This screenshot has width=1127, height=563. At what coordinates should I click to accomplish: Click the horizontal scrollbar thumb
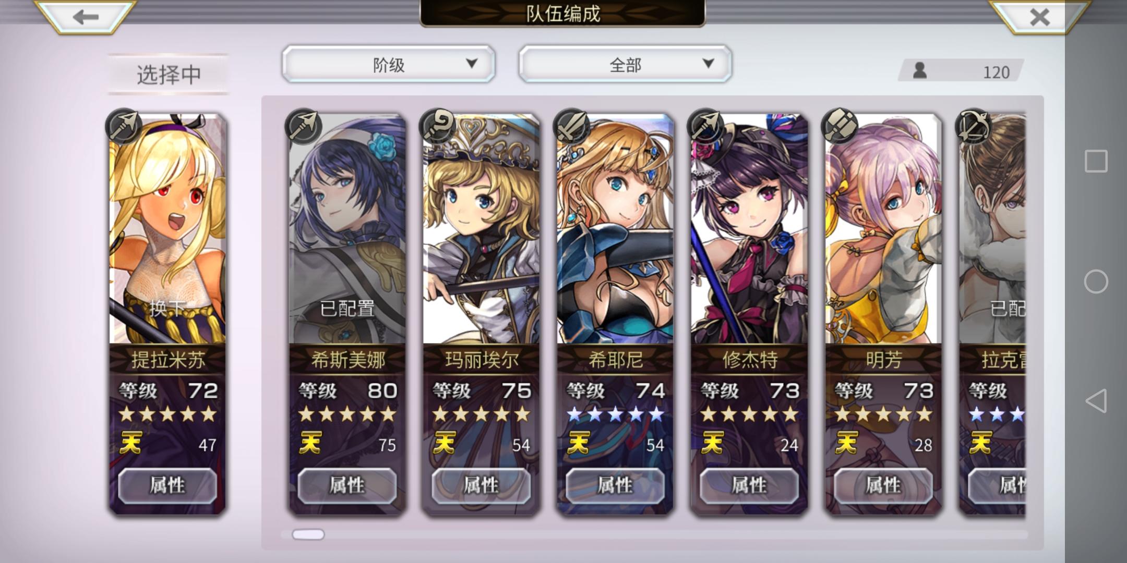308,534
